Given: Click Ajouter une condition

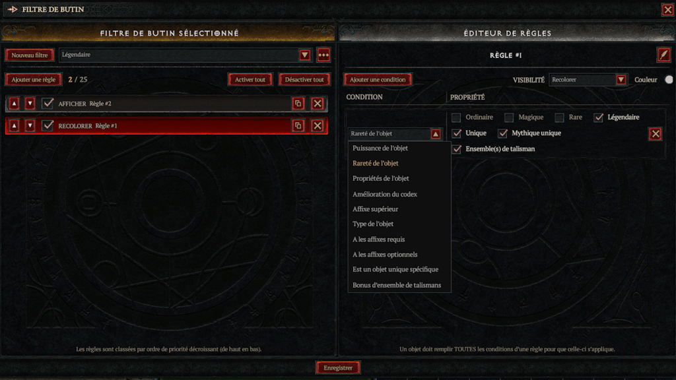Looking at the screenshot, I should [x=378, y=80].
